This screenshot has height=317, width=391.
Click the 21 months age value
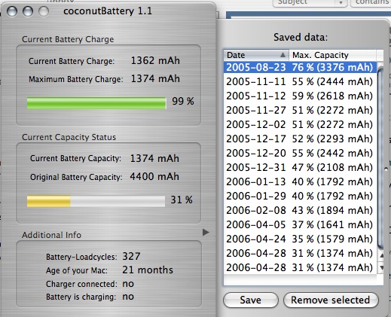148,270
